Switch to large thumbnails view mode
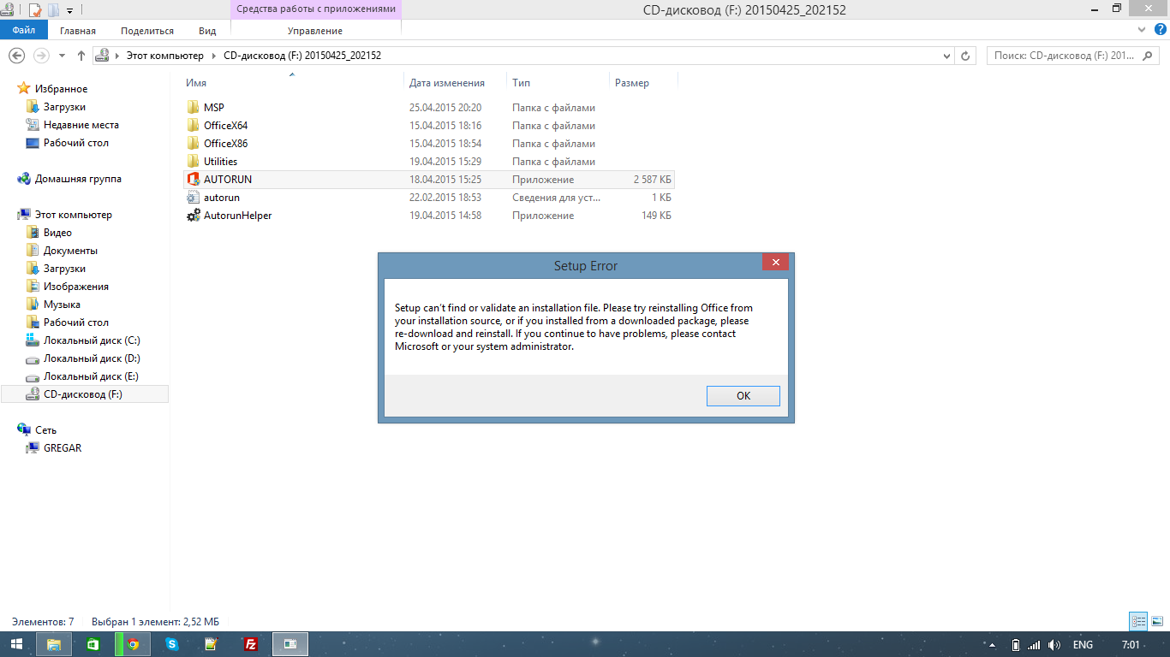1170x657 pixels. (1155, 622)
